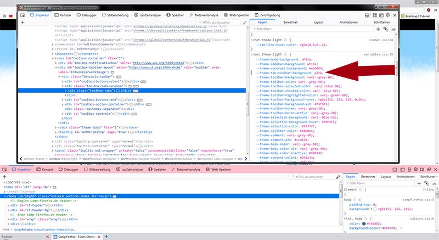439x240 pixels.
Task: Click color swatch next to #536482
Action: pyautogui.click(x=365, y=224)
